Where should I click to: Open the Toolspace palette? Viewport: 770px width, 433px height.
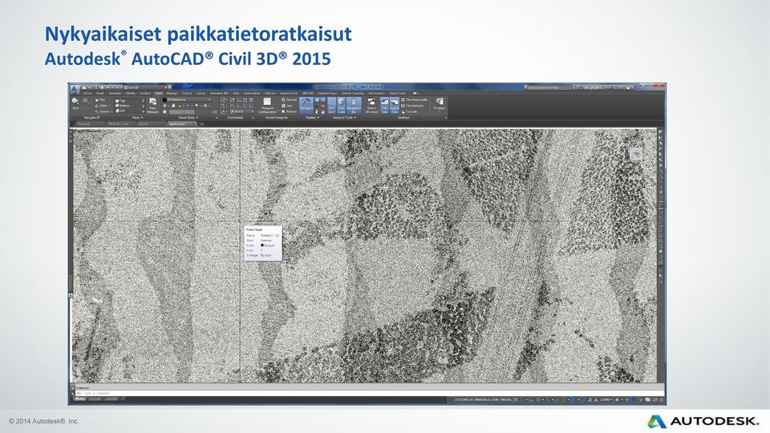point(306,105)
